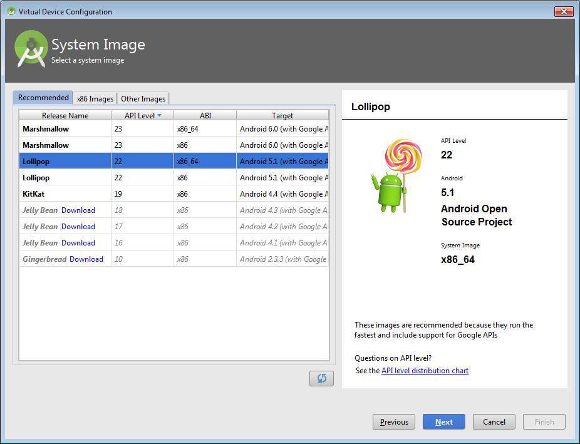The height and width of the screenshot is (444, 580).
Task: Select the highlighted Lollipop x86_64 row name
Action: 36,161
